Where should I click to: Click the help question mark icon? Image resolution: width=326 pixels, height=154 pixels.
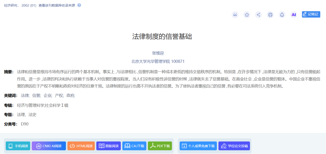pos(79,5)
